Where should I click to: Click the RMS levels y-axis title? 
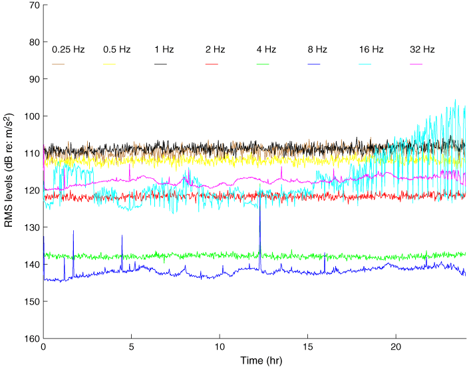tap(9, 170)
